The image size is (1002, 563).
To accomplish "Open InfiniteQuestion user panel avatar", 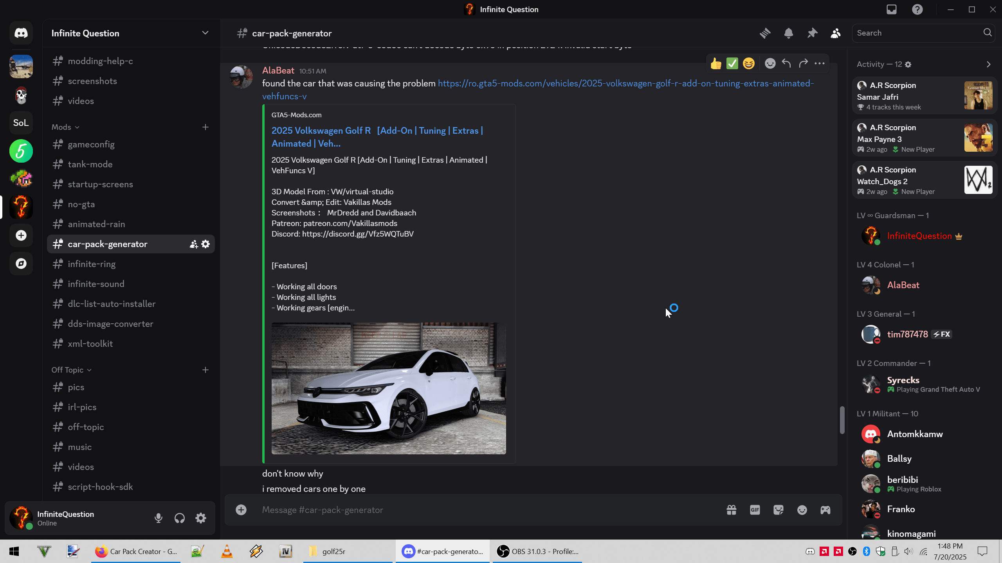I will coord(21,518).
